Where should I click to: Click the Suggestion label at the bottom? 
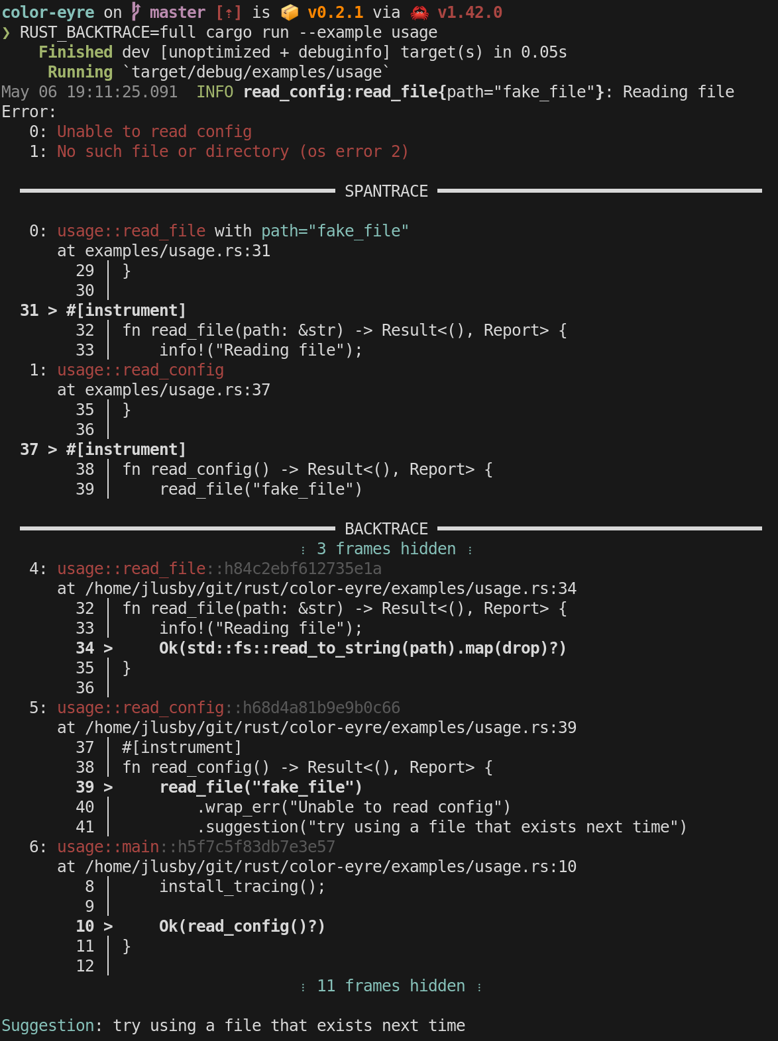tap(48, 1026)
